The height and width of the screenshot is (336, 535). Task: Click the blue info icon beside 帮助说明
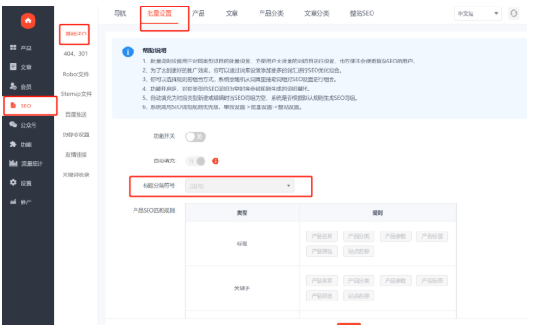128,51
